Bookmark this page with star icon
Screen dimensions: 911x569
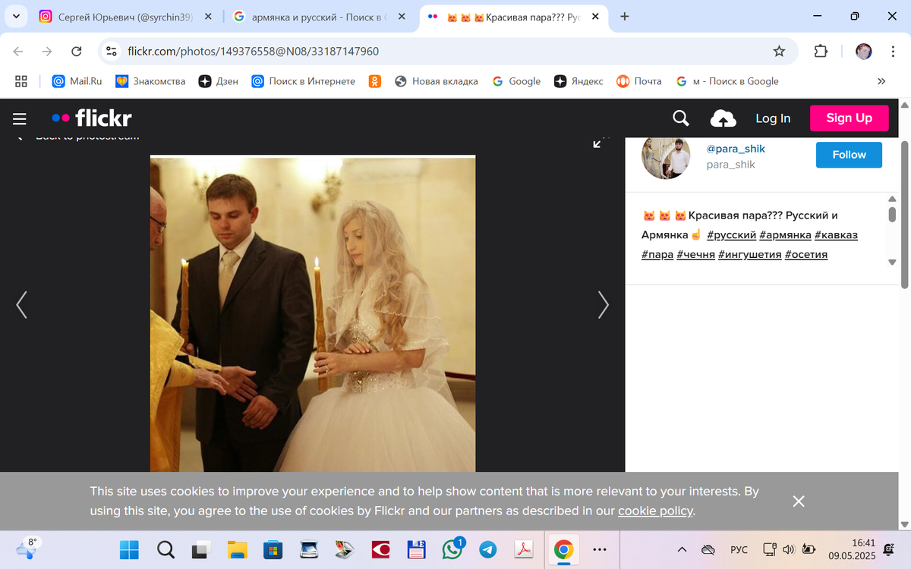pos(779,52)
